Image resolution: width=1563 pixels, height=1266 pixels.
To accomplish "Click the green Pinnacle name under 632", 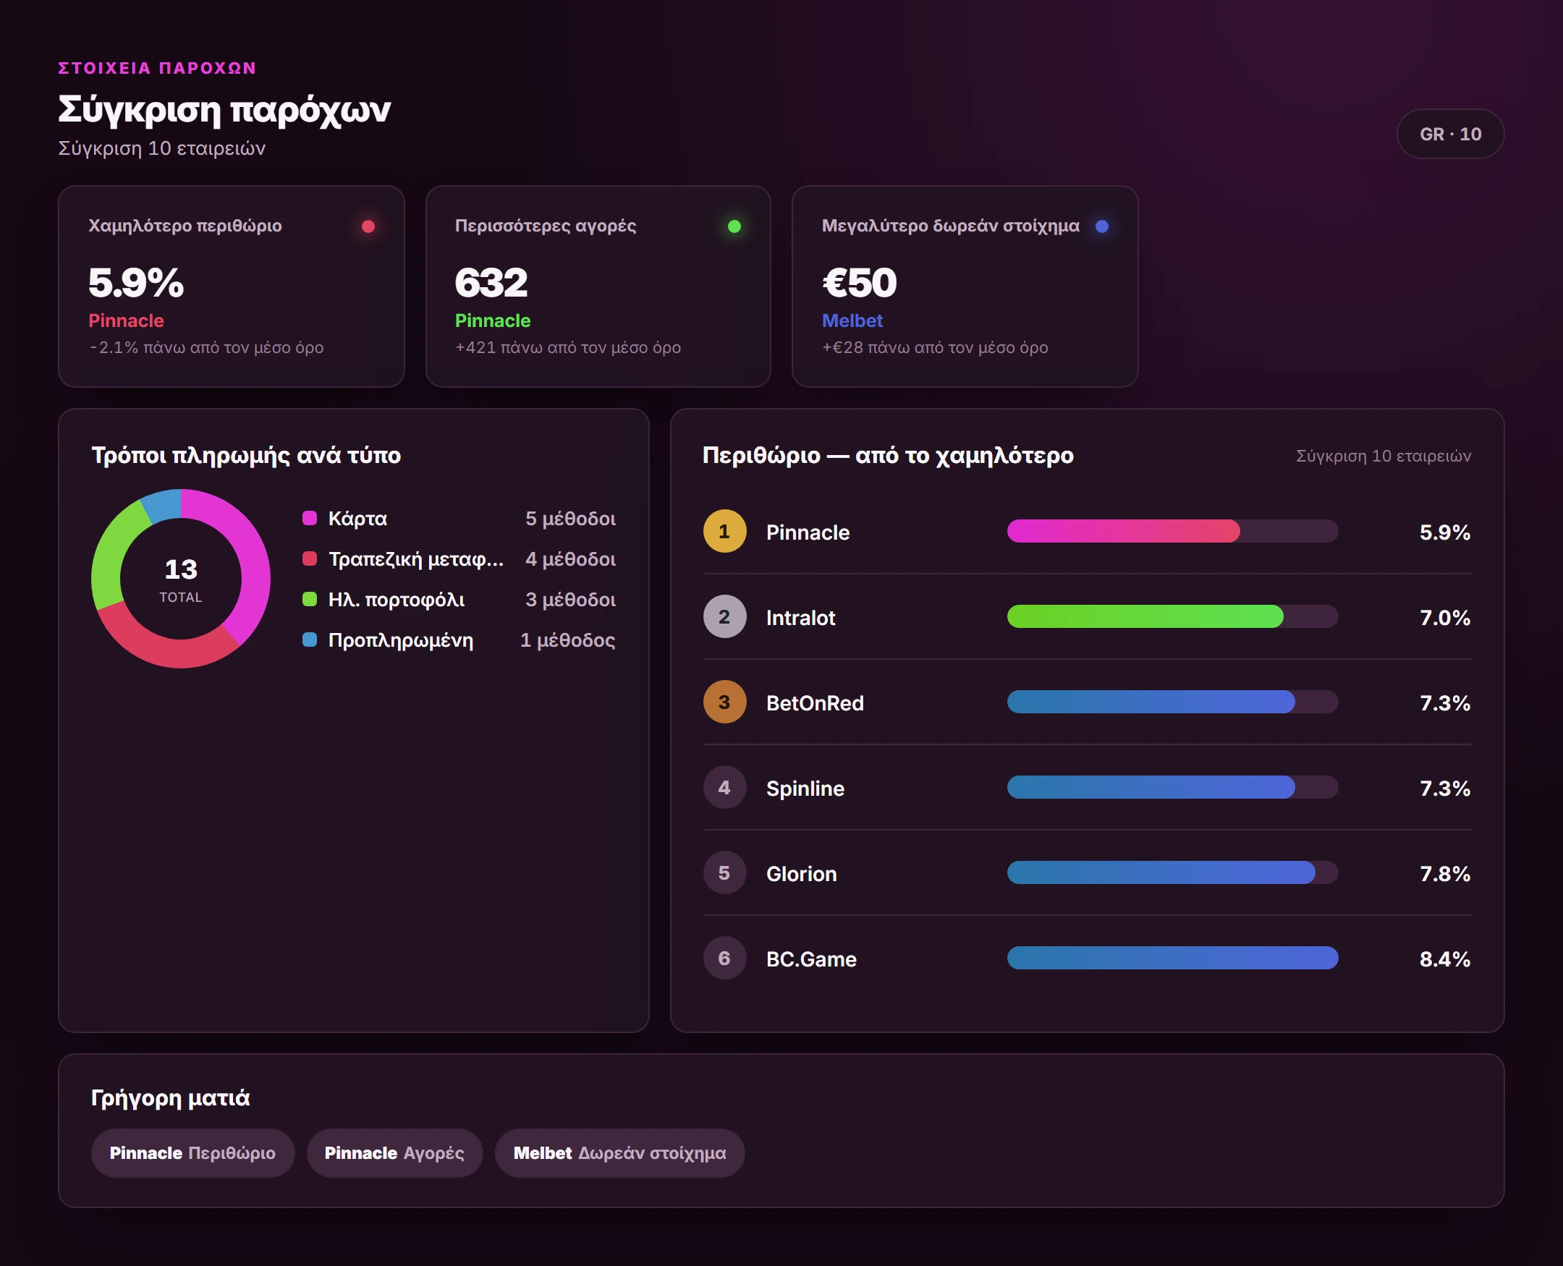I will pos(493,321).
